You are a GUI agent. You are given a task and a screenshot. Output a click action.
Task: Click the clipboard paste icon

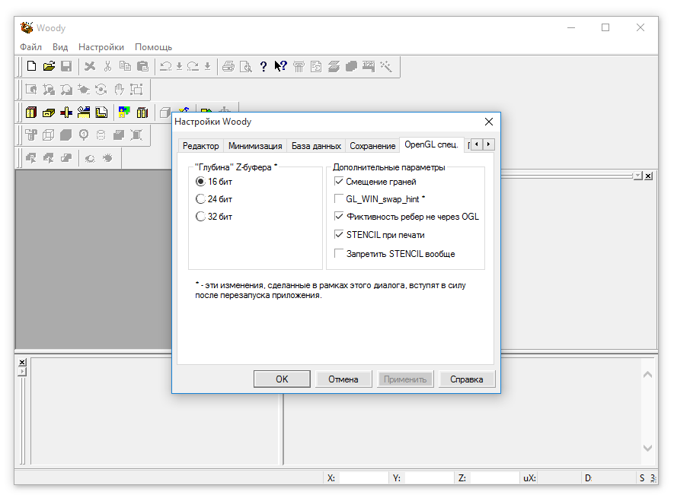(x=142, y=66)
